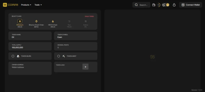Select the Ethereum ERC20 chain icon
The image size is (205, 92).
[x=20, y=21]
